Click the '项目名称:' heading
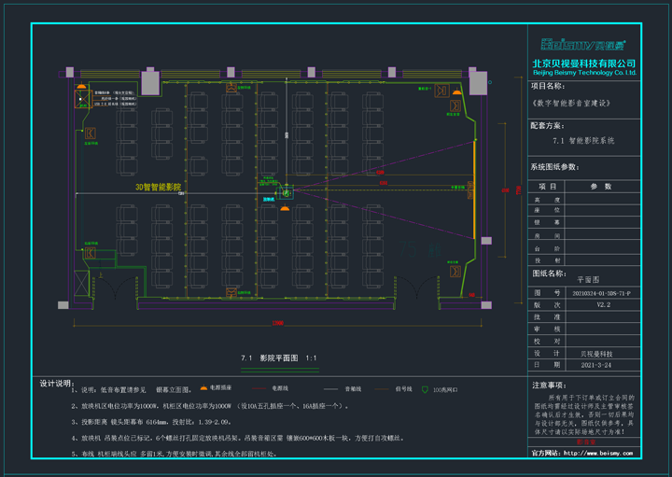 (x=548, y=86)
